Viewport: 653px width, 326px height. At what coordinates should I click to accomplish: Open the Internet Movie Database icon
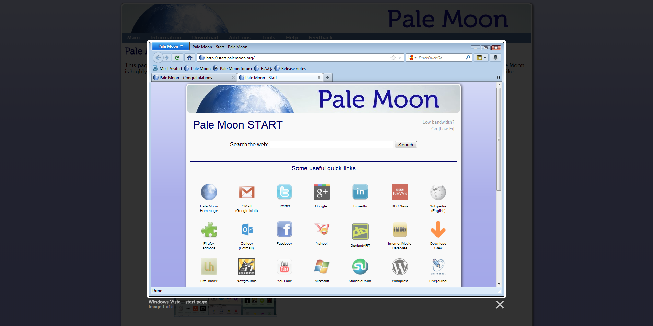coord(400,229)
